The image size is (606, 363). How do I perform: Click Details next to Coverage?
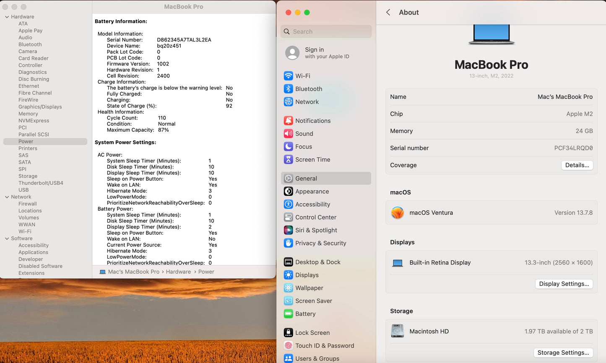click(577, 165)
